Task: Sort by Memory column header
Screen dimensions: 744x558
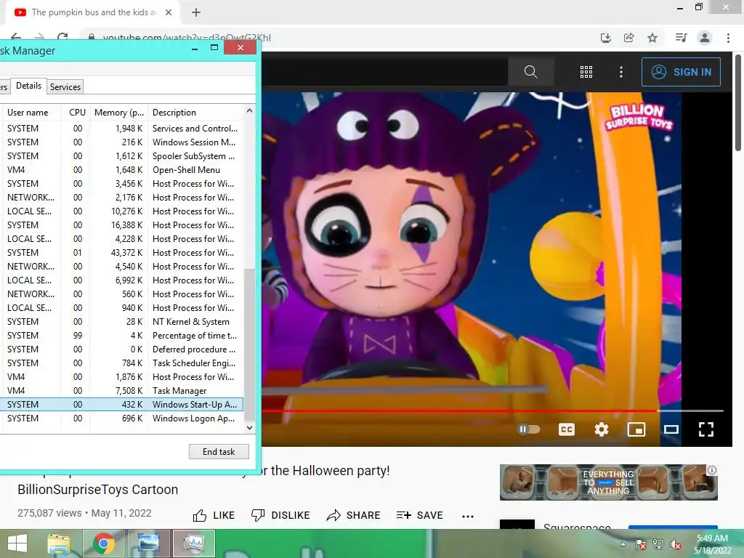Action: [119, 113]
